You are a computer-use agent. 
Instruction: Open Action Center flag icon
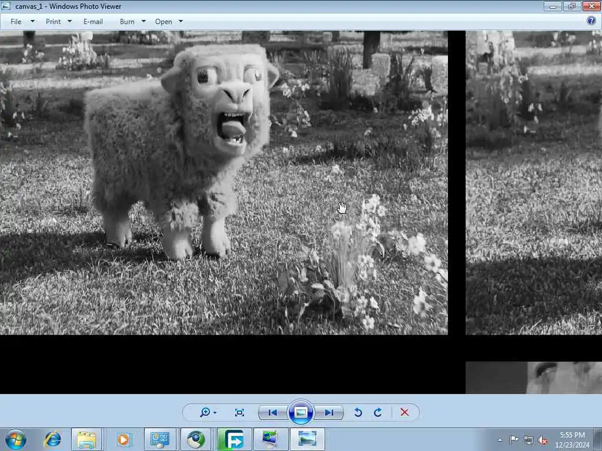(x=513, y=439)
